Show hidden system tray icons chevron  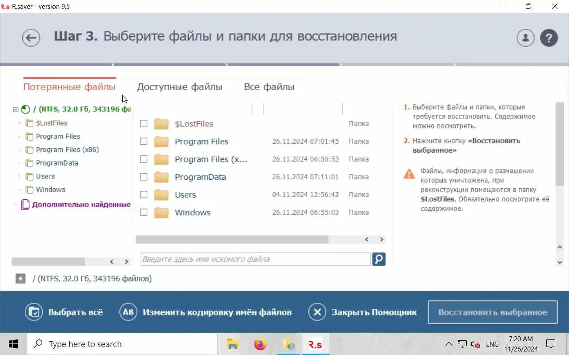449,344
